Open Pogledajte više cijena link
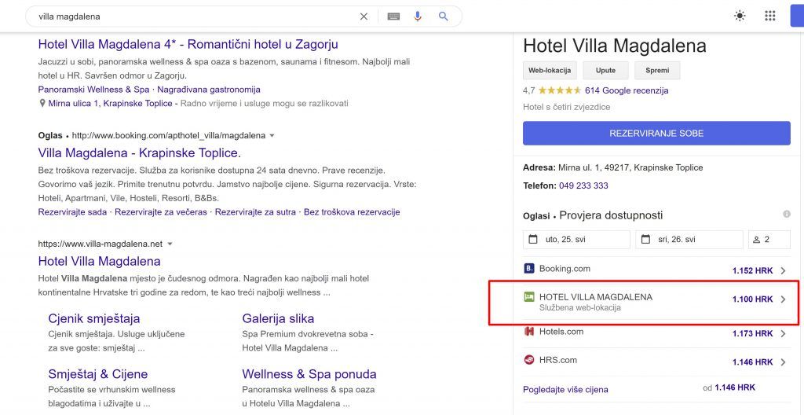804x415 pixels. (565, 389)
